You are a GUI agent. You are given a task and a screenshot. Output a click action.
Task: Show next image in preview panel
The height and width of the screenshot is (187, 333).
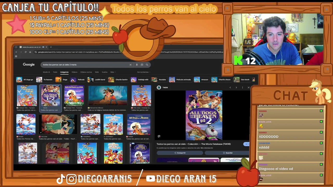pos(236,88)
